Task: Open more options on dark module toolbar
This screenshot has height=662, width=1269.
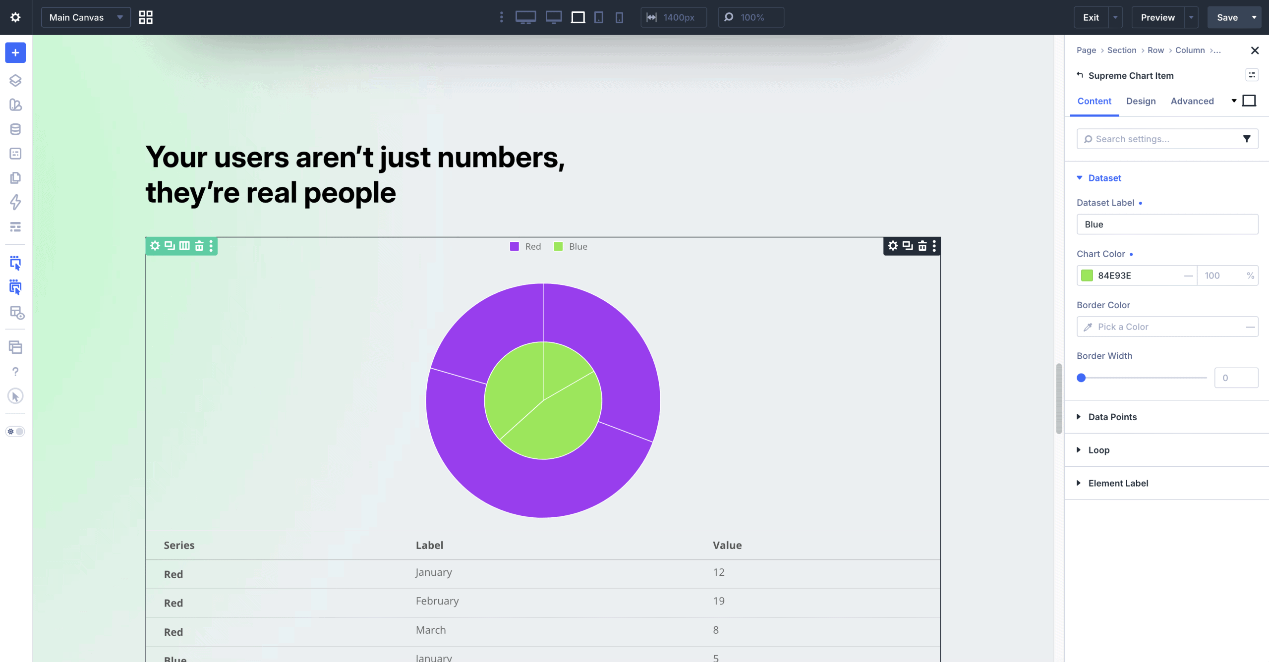Action: coord(934,246)
